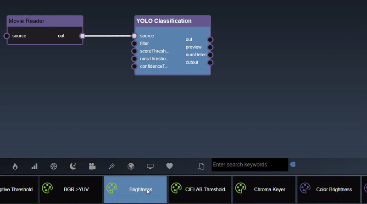This screenshot has width=367, height=204.
Task: Click the document file icon beside search
Action: point(201,166)
